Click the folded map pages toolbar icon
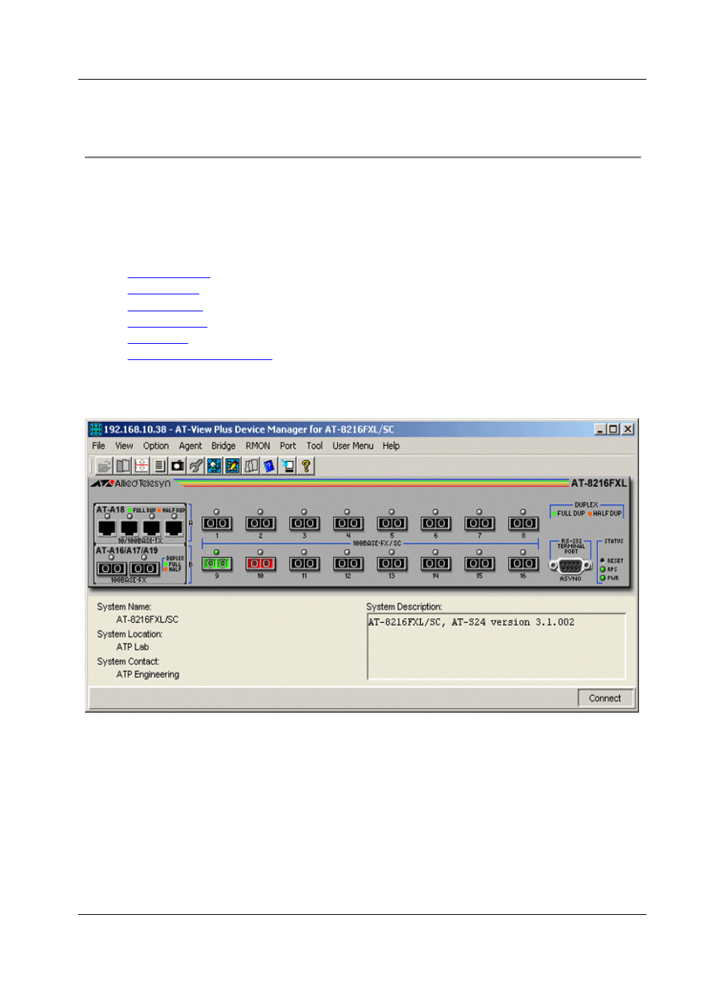The image size is (704, 996). [251, 466]
